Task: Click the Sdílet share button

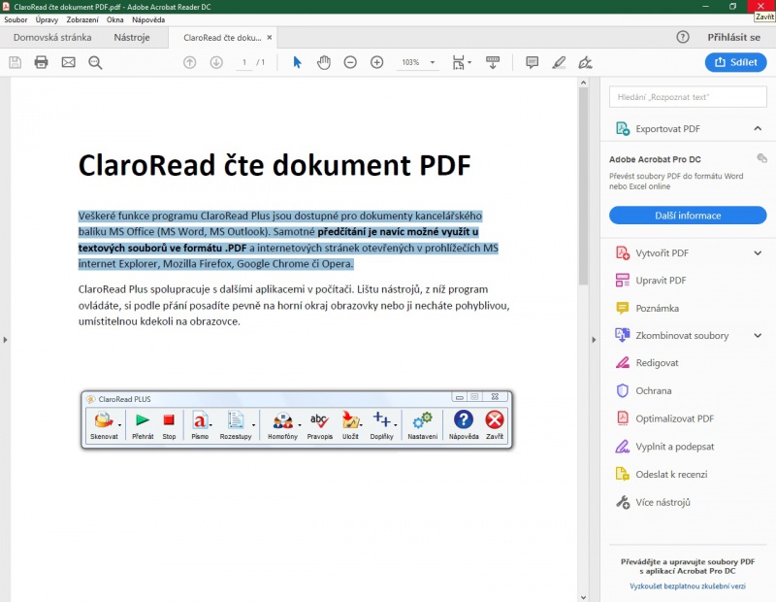Action: tap(736, 62)
